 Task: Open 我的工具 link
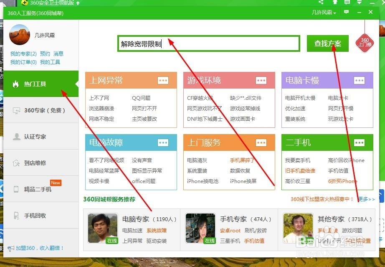[x=50, y=62]
